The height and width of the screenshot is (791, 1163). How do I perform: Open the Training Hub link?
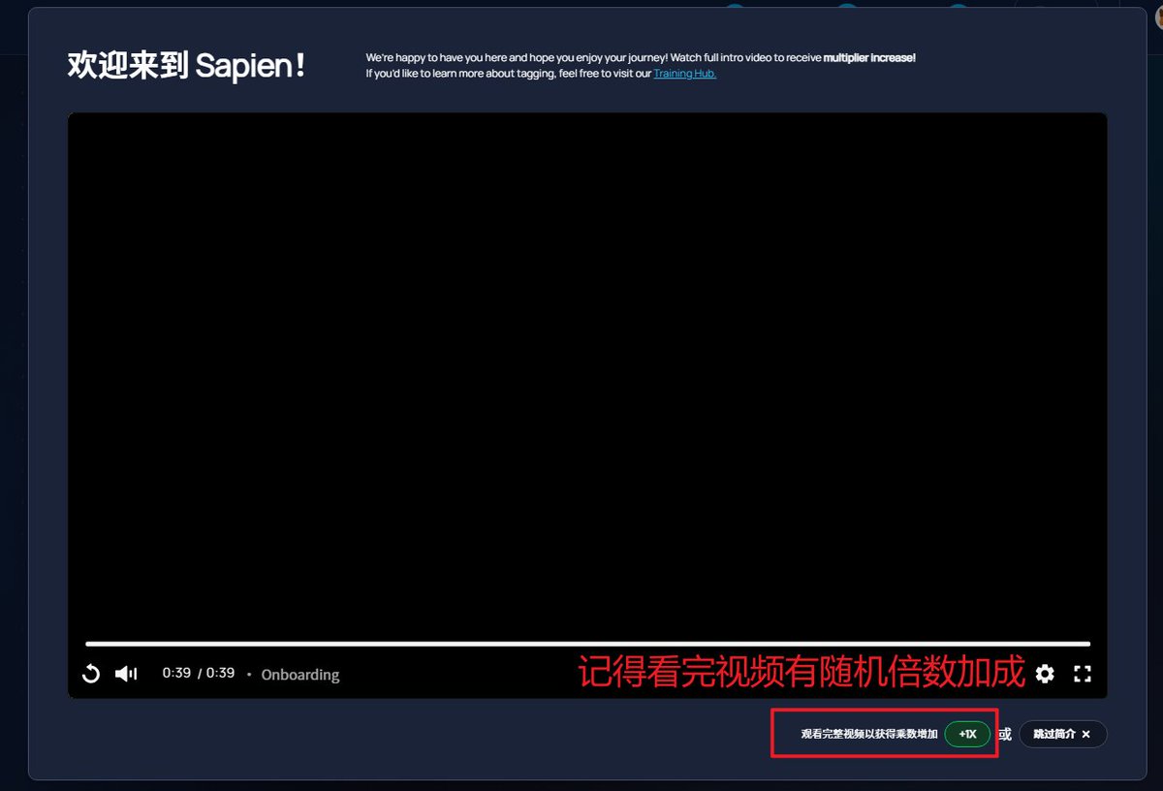684,74
